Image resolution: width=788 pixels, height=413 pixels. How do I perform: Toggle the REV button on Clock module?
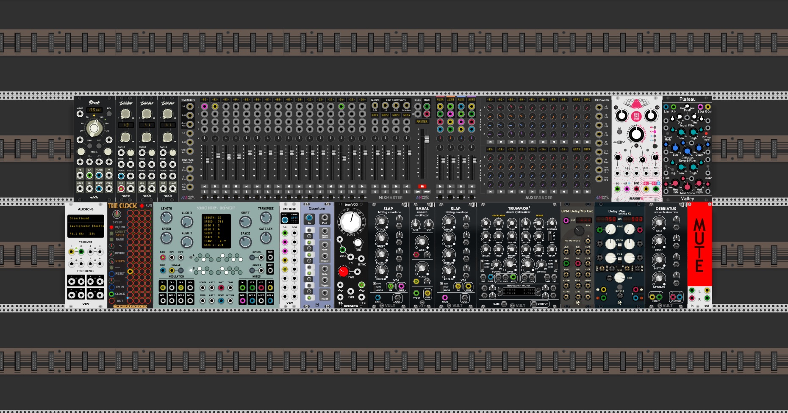[x=109, y=114]
